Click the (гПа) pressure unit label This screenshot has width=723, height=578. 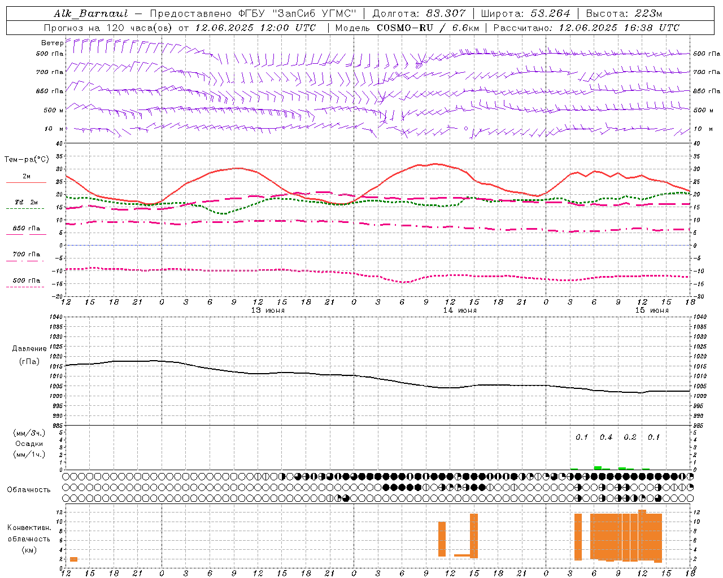(29, 362)
